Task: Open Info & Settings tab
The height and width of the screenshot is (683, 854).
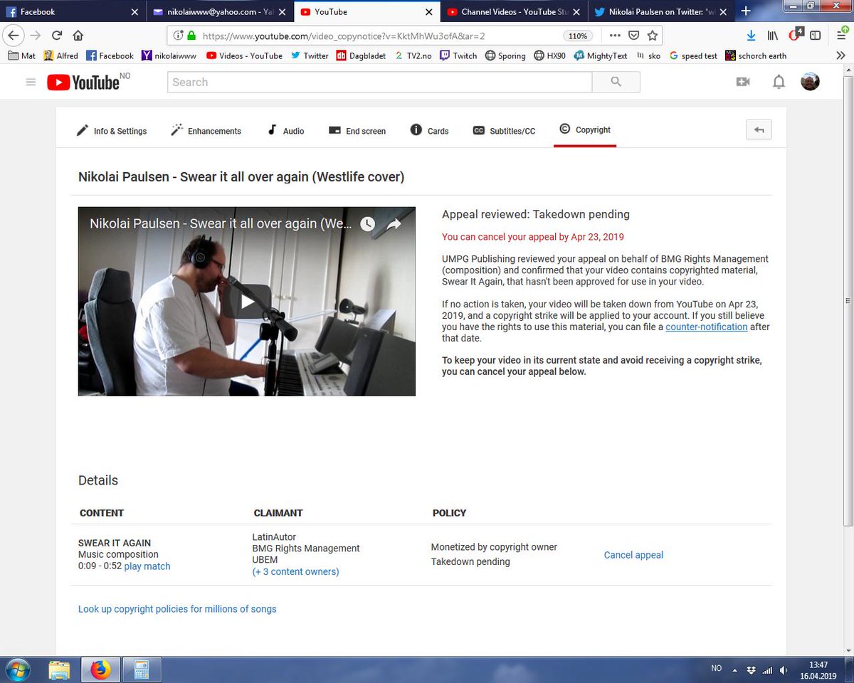Action: click(x=112, y=131)
